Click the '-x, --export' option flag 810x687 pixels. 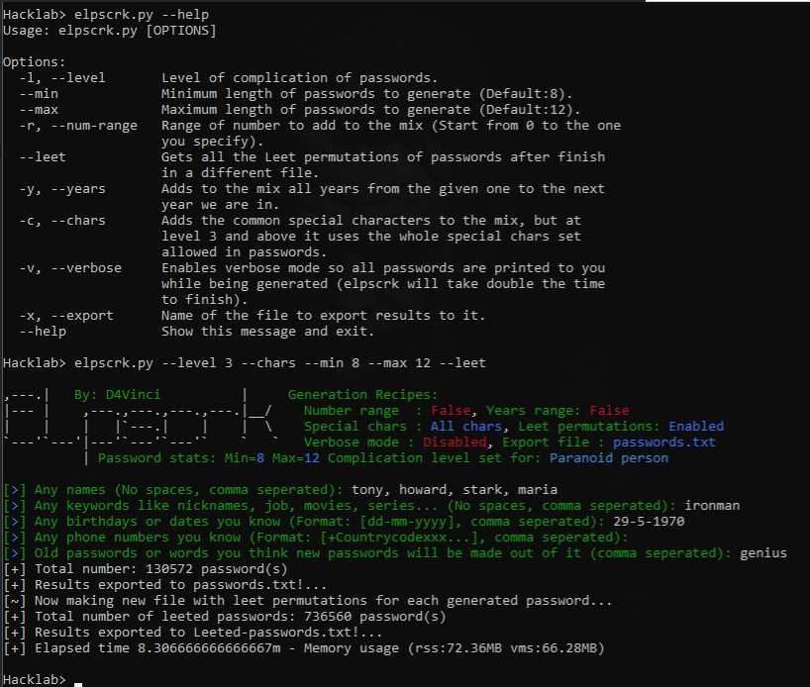tap(66, 316)
